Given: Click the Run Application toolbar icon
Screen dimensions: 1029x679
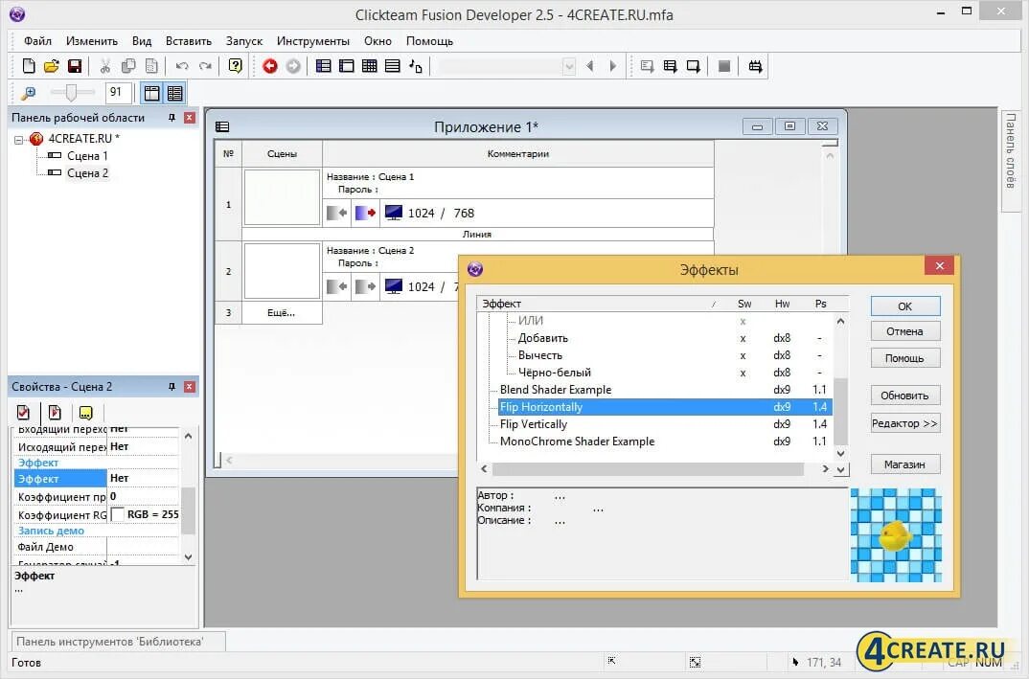Looking at the screenshot, I should click(670, 66).
